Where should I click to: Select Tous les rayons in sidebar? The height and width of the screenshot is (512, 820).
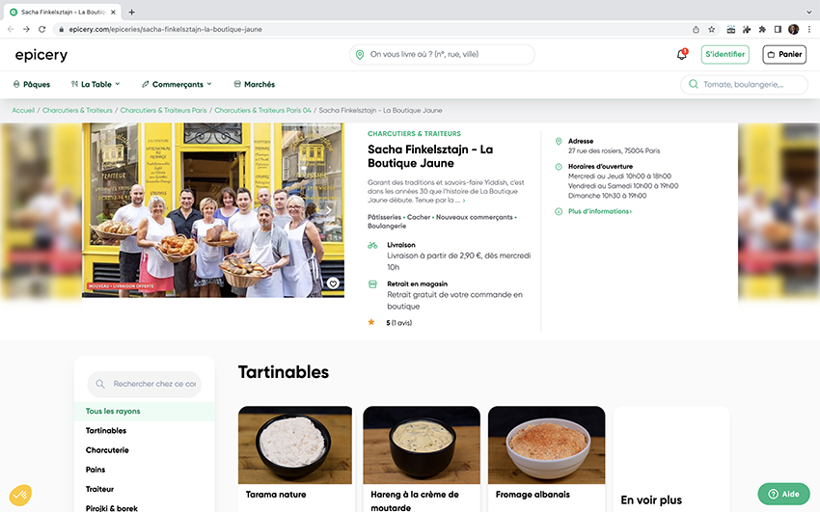pos(145,411)
